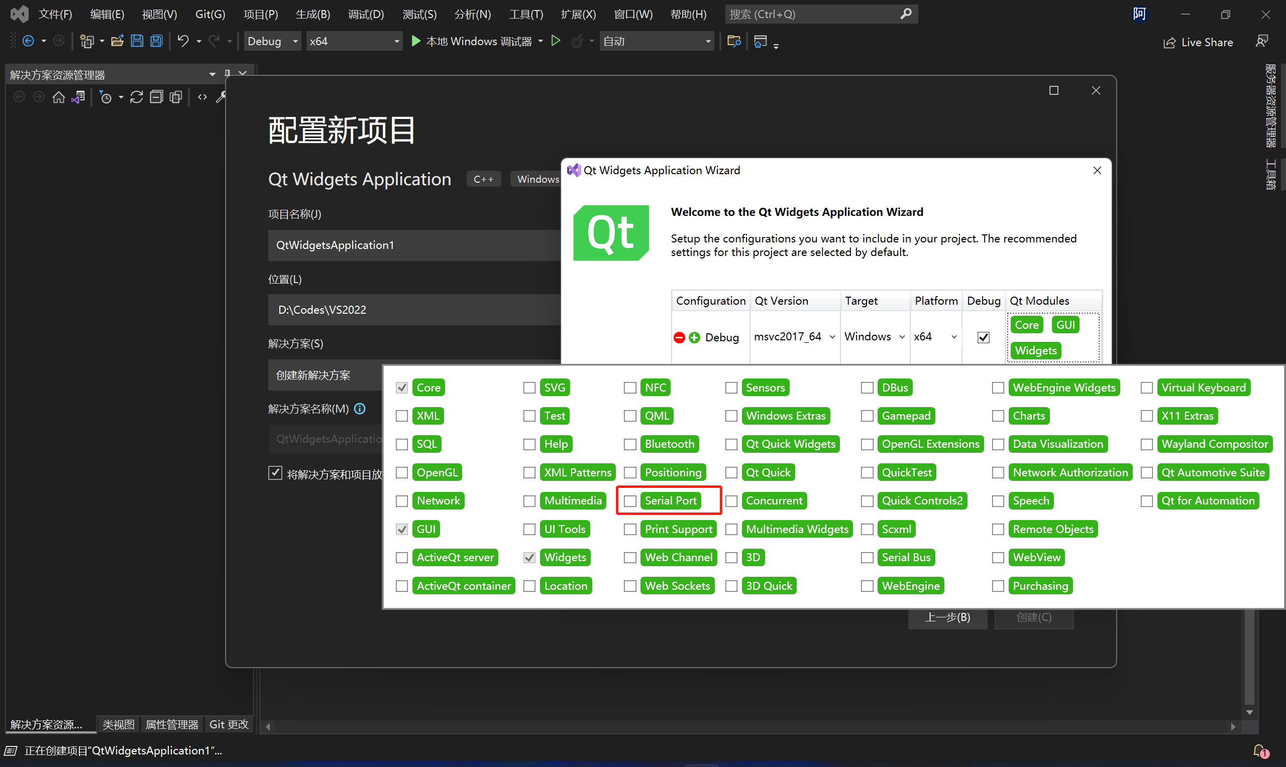This screenshot has height=767, width=1286.
Task: Click the collapse all icon in Solution Explorer
Action: [156, 97]
